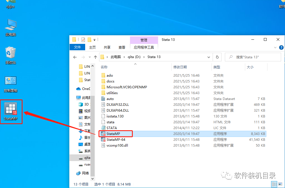The height and width of the screenshot is (188, 285).
Task: Select 桌面 in the navigation pane
Action: click(x=84, y=144)
